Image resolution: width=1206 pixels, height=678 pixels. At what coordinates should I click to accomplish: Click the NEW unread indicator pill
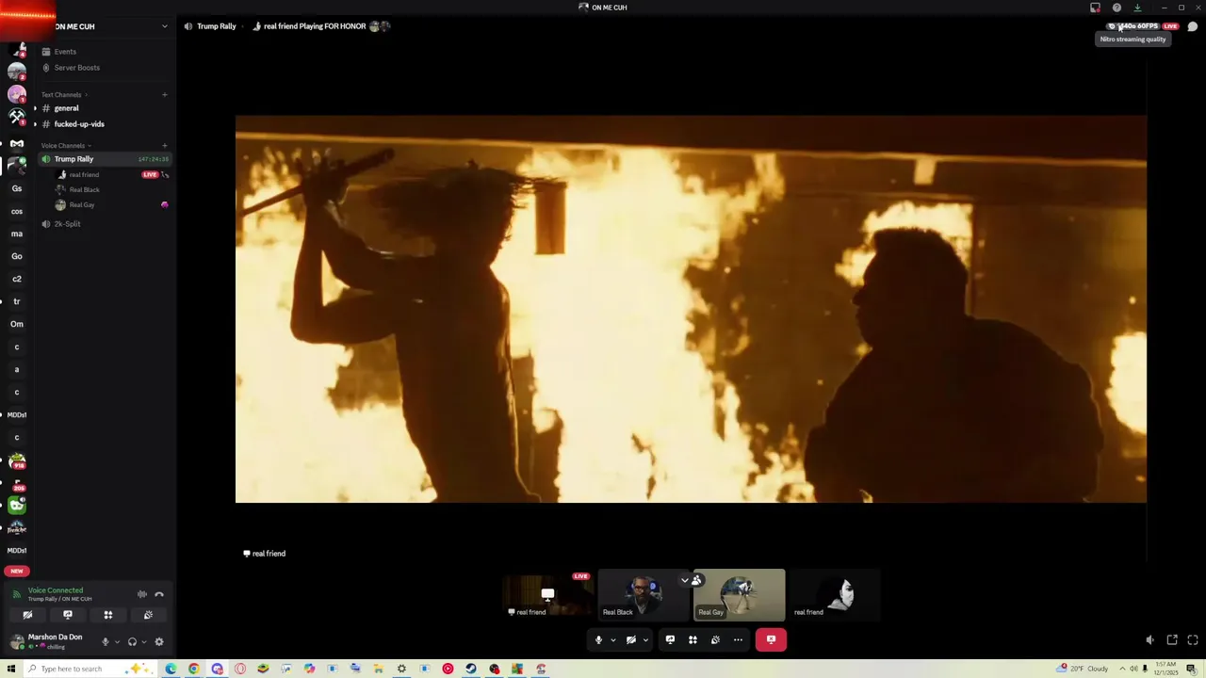click(17, 571)
